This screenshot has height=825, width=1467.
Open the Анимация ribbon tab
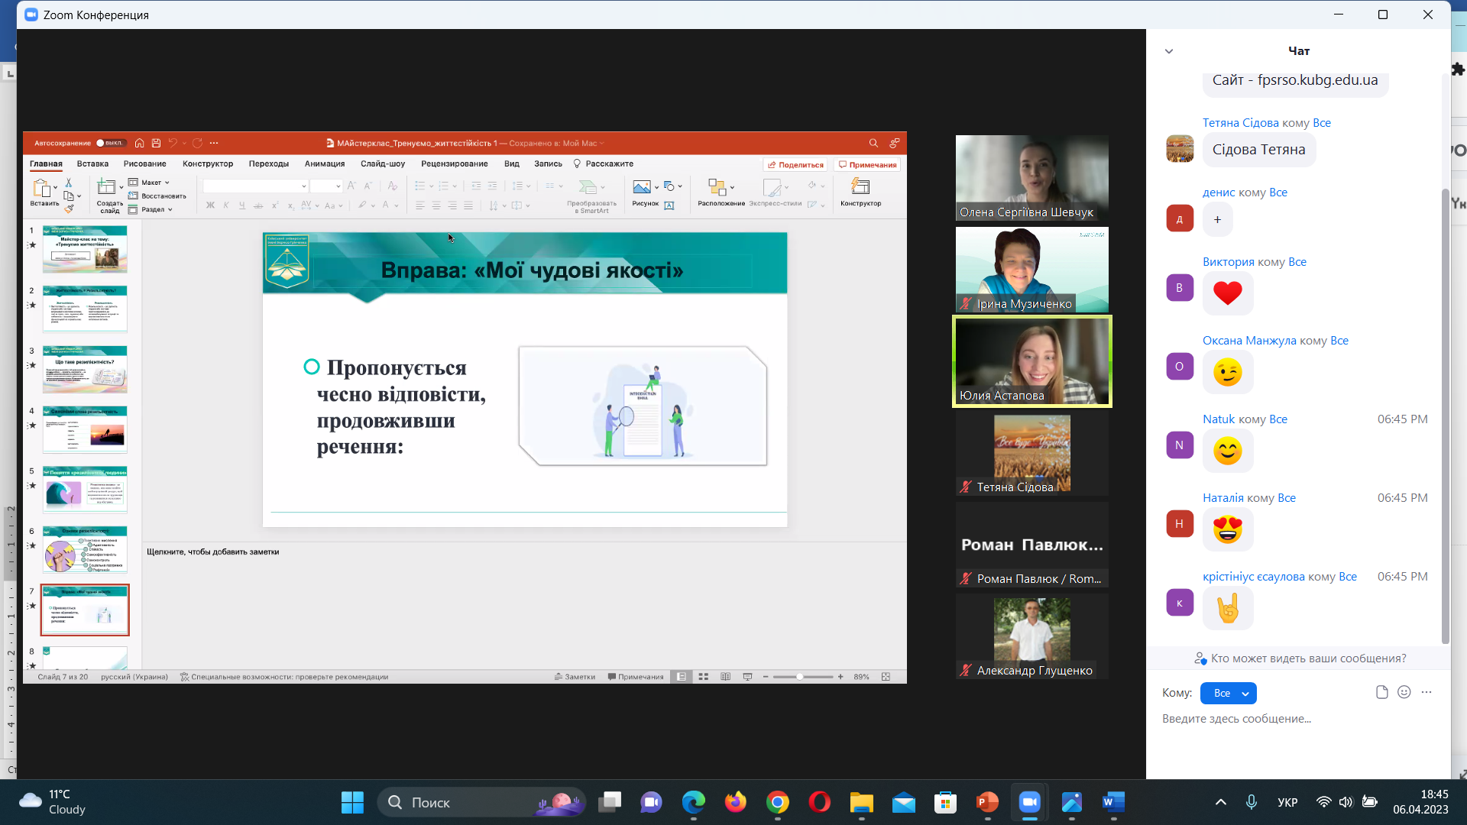click(x=325, y=163)
